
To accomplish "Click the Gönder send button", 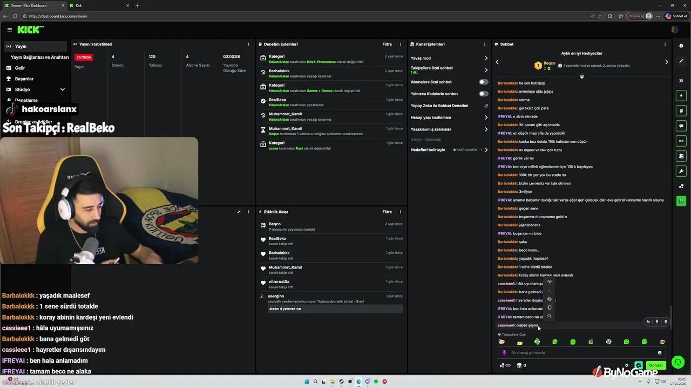I will point(656,365).
